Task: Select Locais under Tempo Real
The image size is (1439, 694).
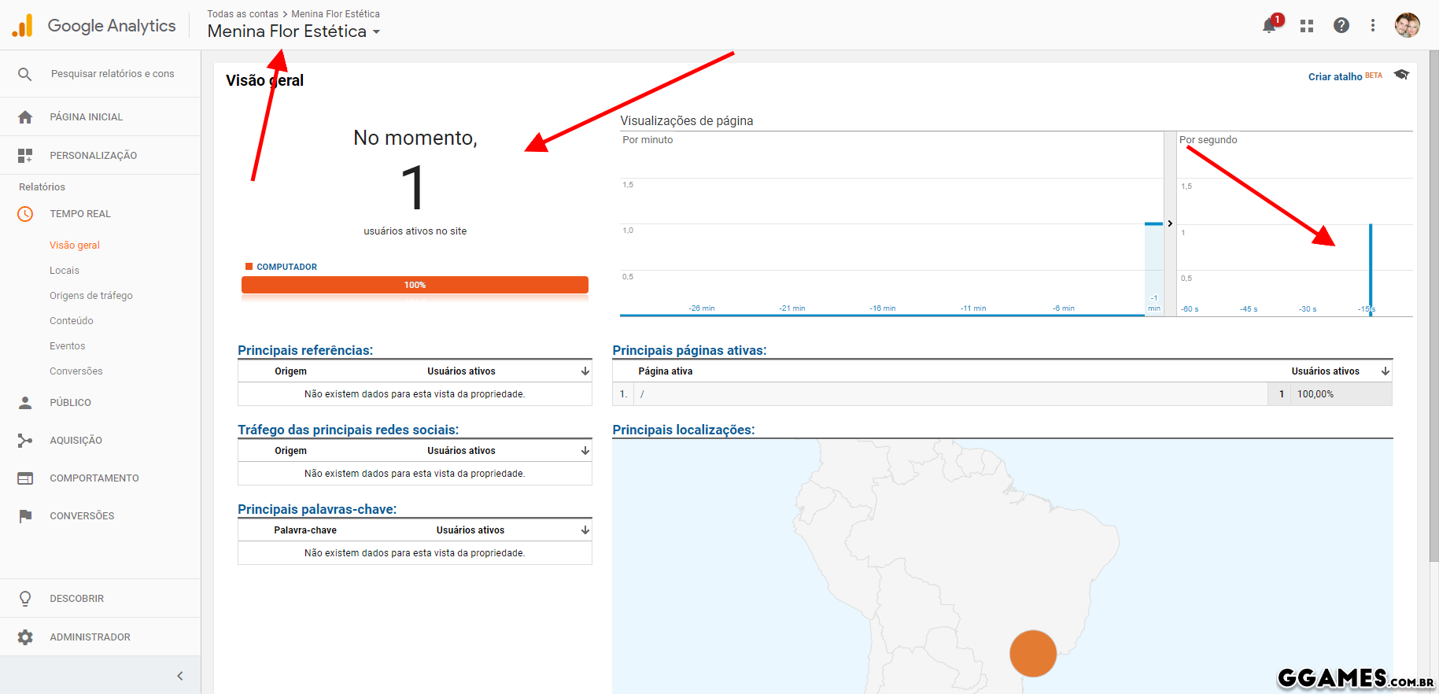Action: [x=65, y=271]
